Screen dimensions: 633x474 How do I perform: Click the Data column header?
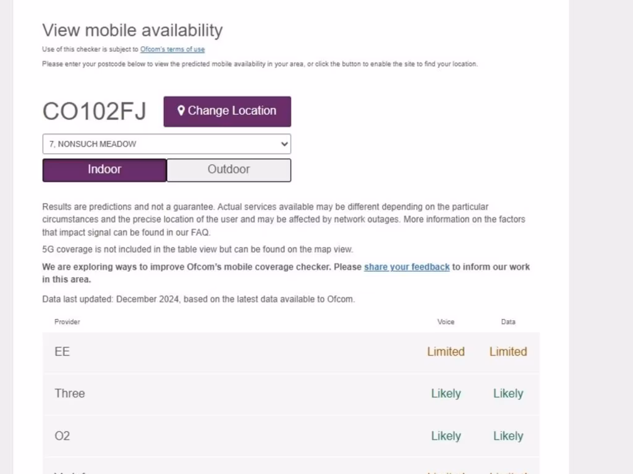pos(508,322)
